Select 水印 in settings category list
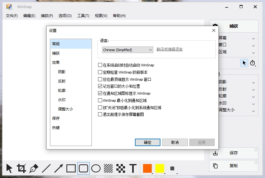Image resolution: width=265 pixels, height=178 pixels. (x=71, y=100)
